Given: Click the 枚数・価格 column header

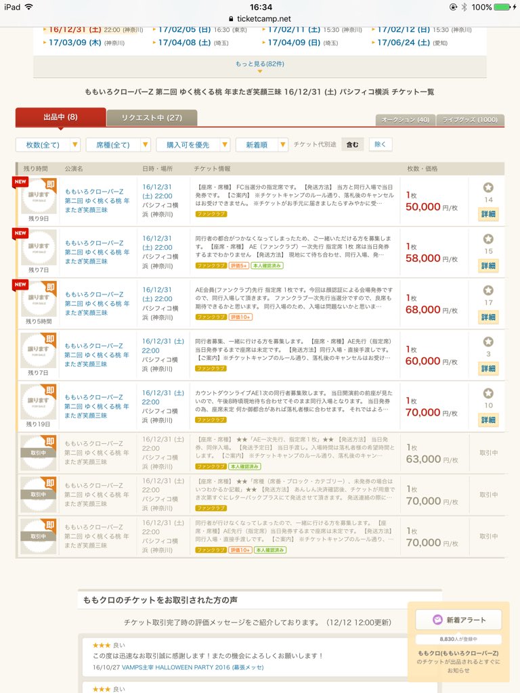Looking at the screenshot, I should coord(422,169).
